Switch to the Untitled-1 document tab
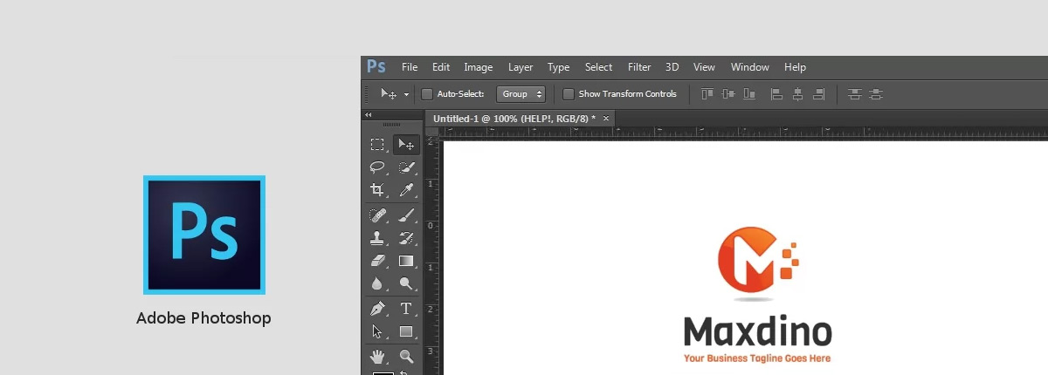Viewport: 1048px width, 375px height. pos(514,118)
